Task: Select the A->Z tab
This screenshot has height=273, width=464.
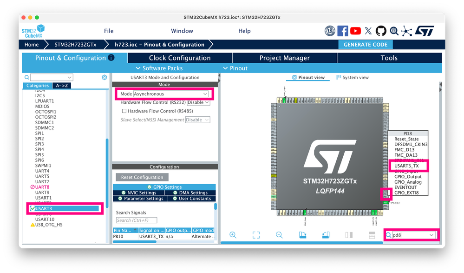Action: (x=62, y=86)
